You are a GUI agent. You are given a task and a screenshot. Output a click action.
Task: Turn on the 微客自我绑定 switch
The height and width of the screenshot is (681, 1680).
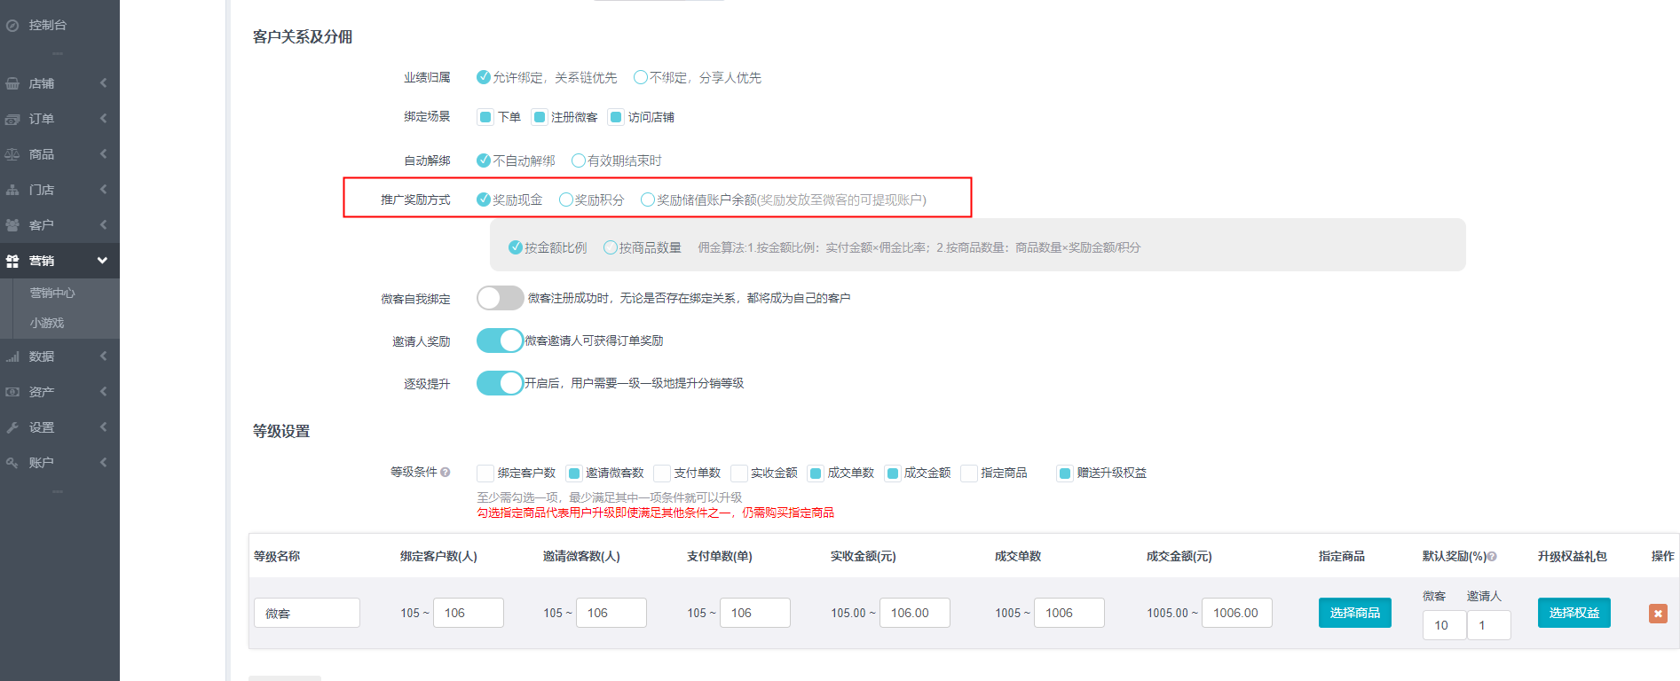tap(501, 298)
